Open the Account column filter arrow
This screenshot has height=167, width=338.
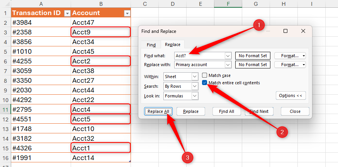pos(127,13)
